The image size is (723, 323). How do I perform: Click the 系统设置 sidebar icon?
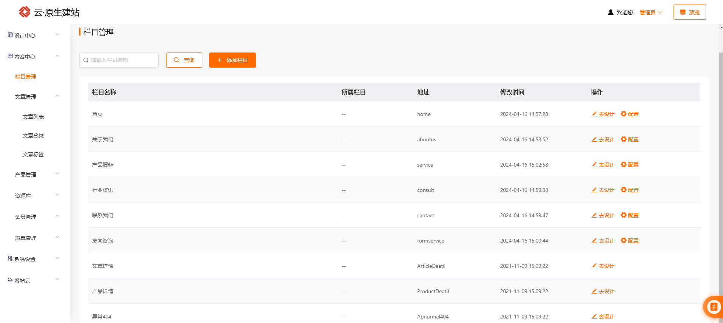10,259
